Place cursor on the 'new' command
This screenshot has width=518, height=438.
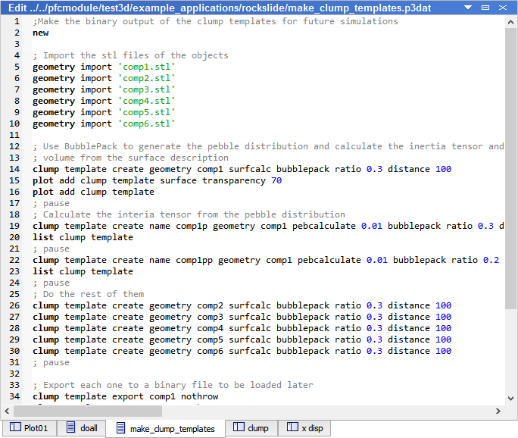(40, 33)
